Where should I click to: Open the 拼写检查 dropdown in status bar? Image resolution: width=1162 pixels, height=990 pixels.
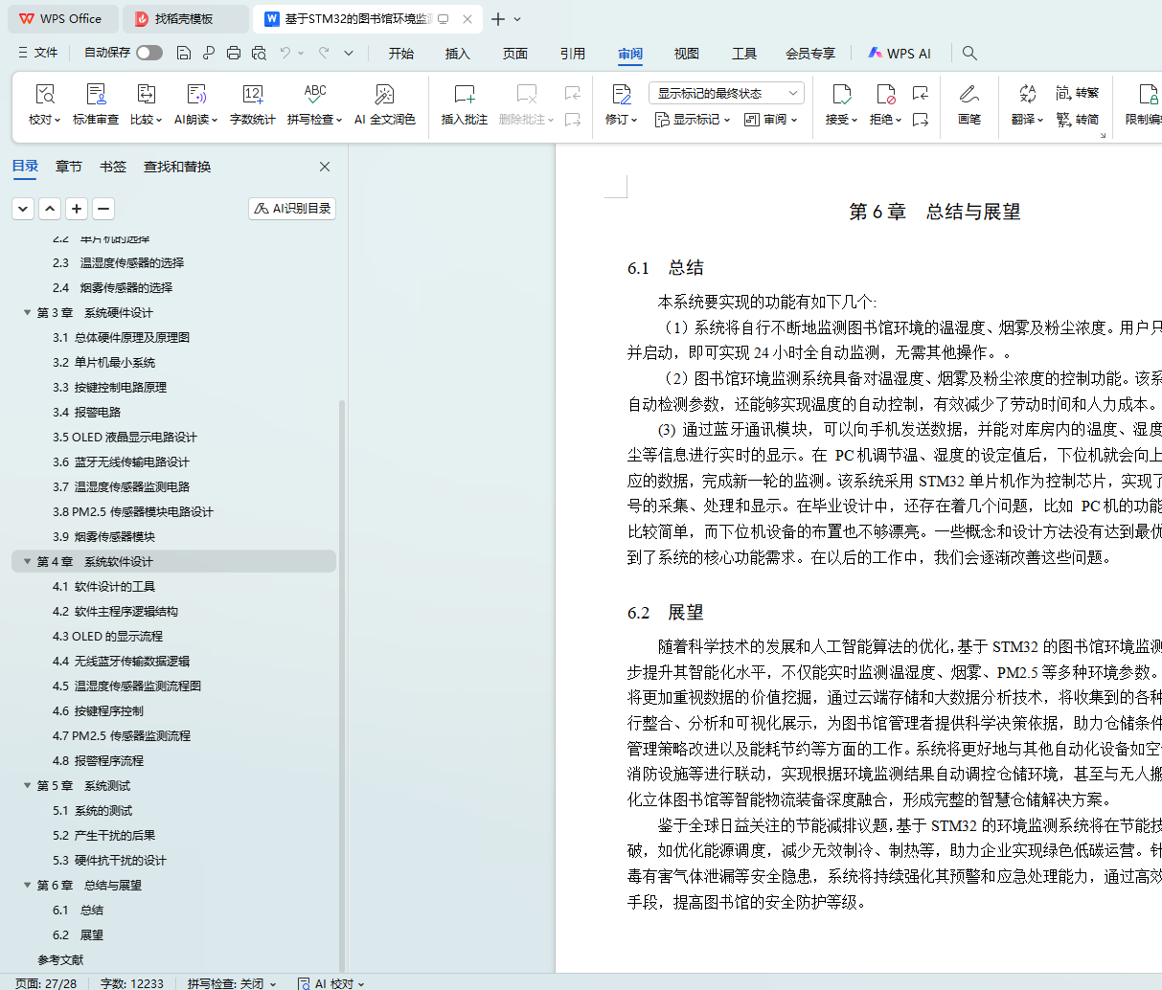pyautogui.click(x=231, y=983)
